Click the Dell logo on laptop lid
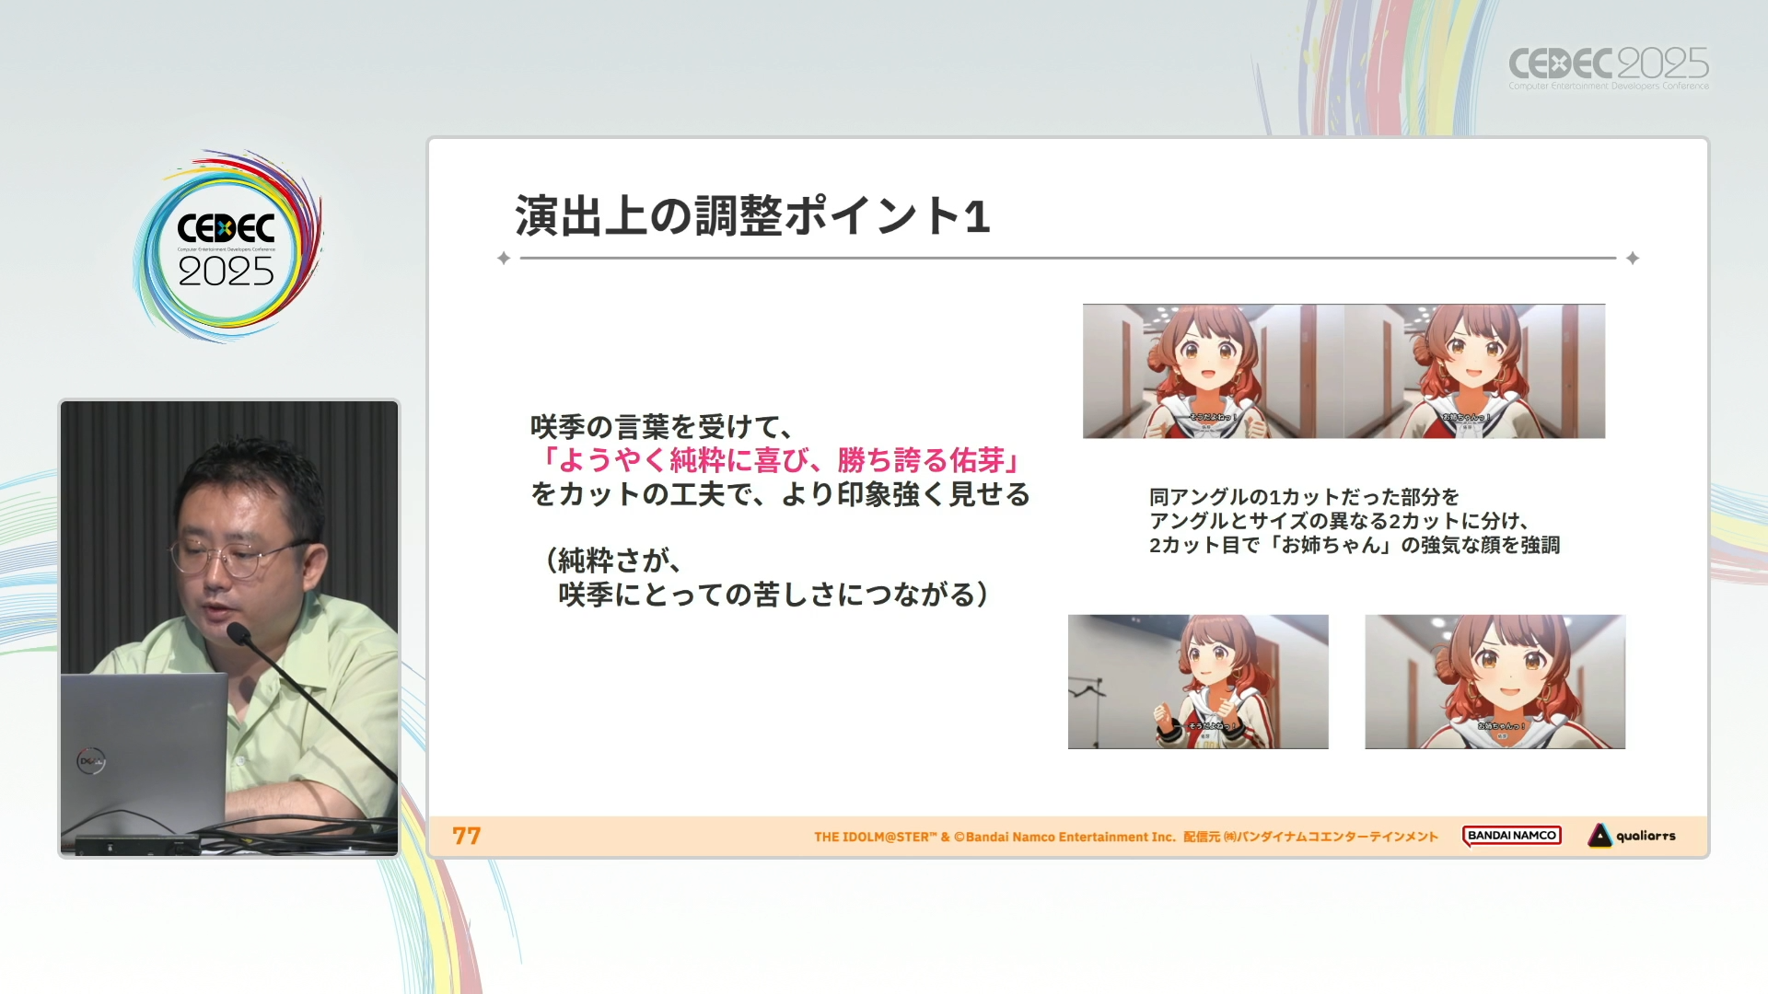This screenshot has width=1768, height=994. pyautogui.click(x=90, y=760)
